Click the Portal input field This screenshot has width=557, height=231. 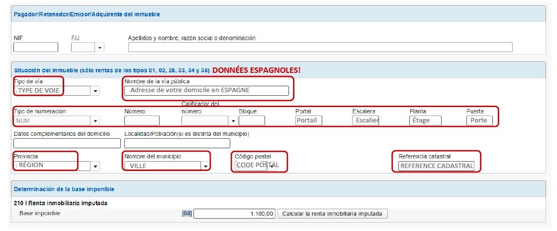(x=309, y=120)
